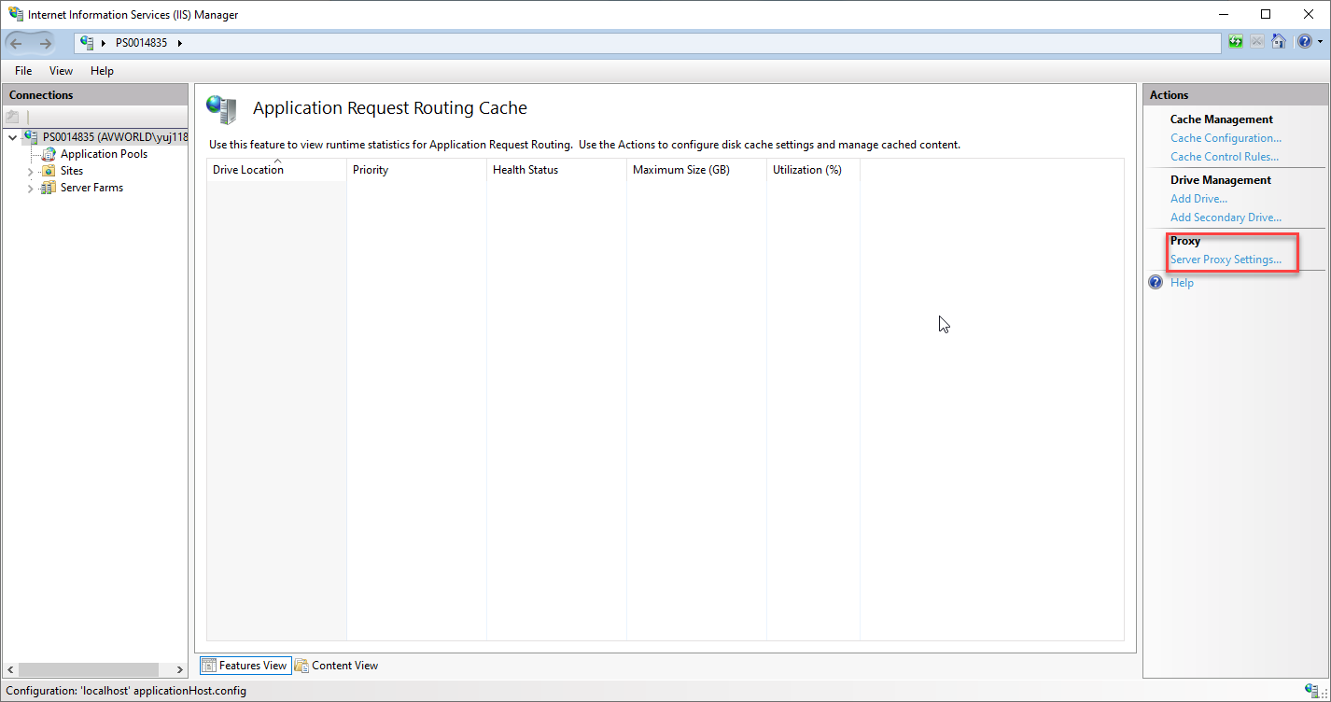Click the status bar network icon
The image size is (1331, 702).
(1313, 691)
